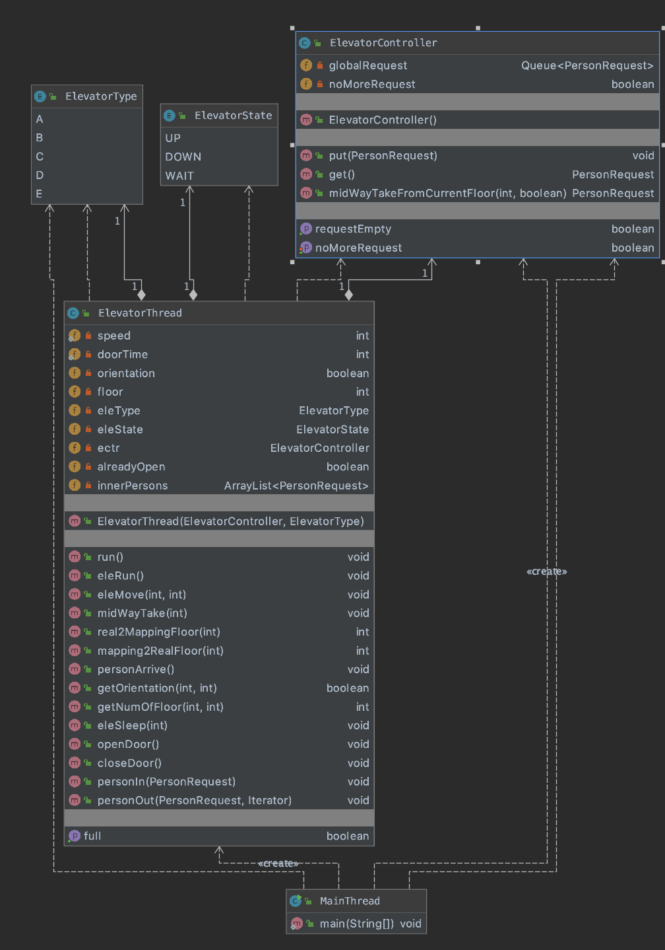
Task: Click the run() method icon
Action: point(75,557)
